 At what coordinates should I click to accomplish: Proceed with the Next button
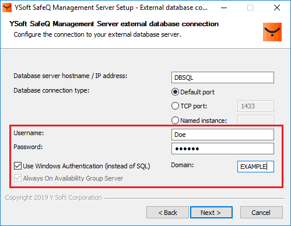tap(211, 213)
